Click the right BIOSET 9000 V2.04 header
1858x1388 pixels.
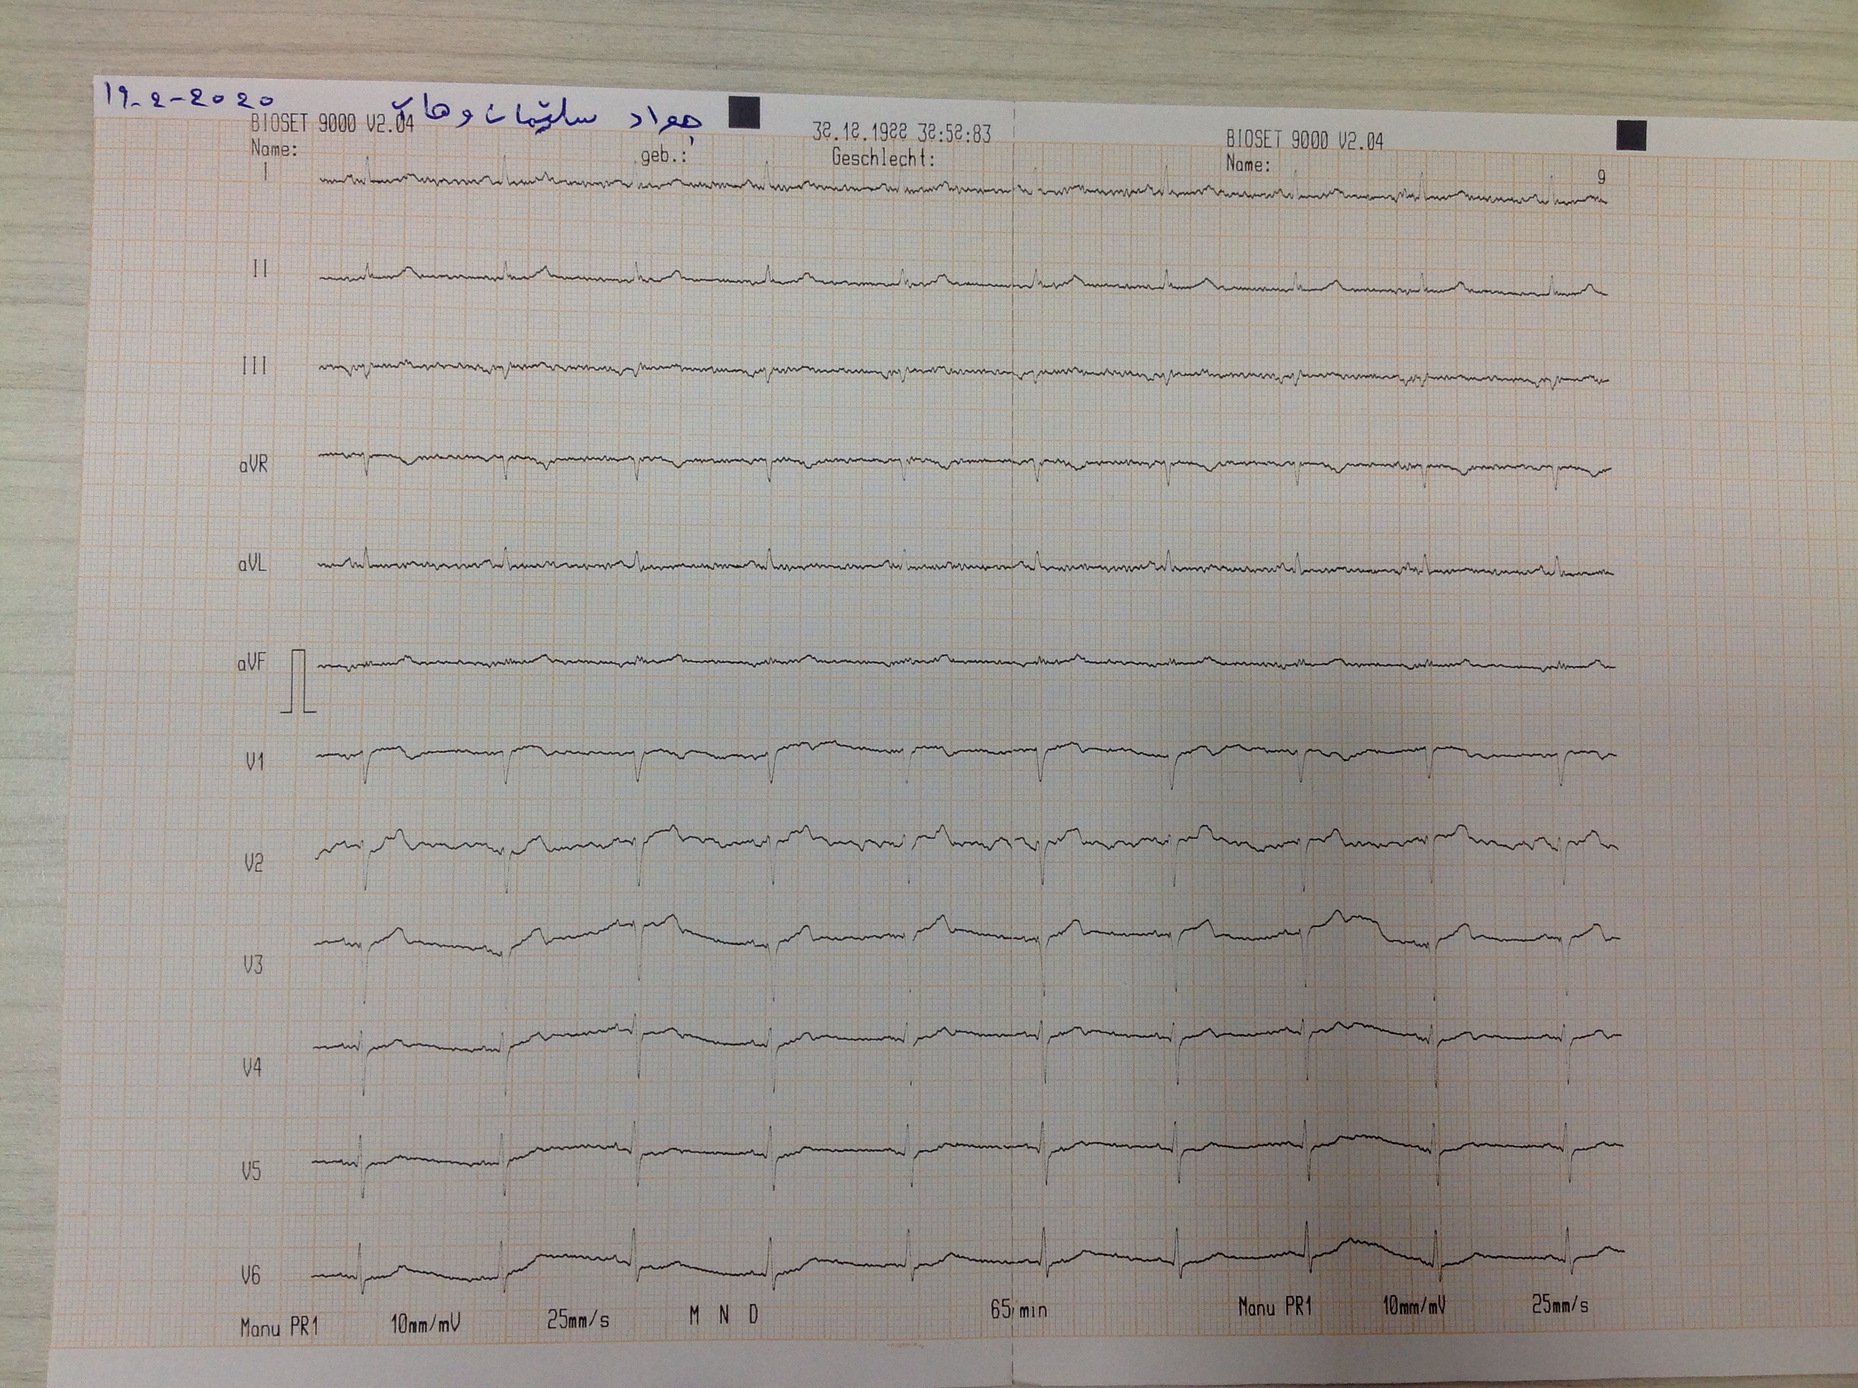click(1305, 141)
